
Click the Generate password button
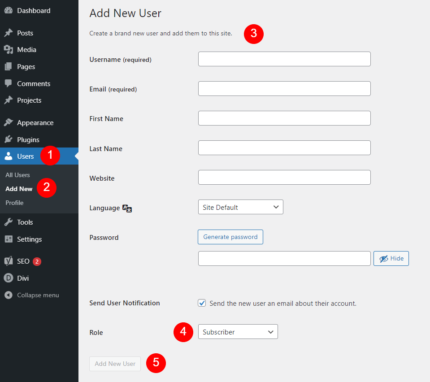[x=230, y=237]
